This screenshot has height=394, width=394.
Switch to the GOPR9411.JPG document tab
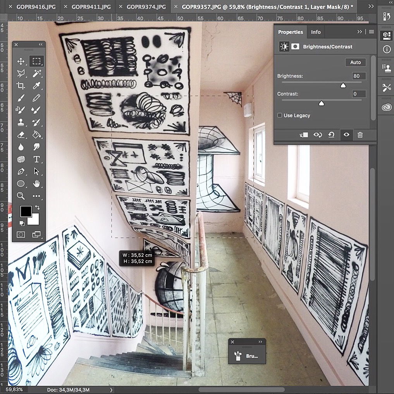click(91, 7)
